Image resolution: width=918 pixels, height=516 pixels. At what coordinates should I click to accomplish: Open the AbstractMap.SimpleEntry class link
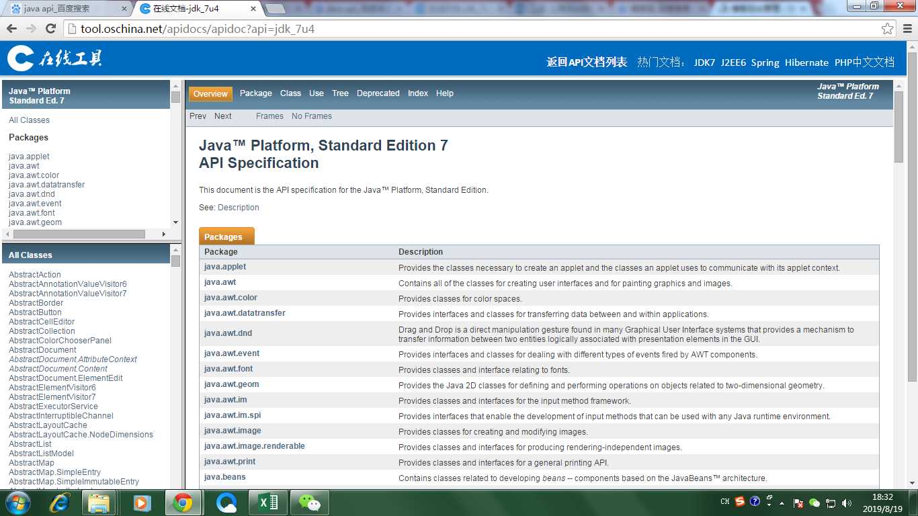pos(54,472)
